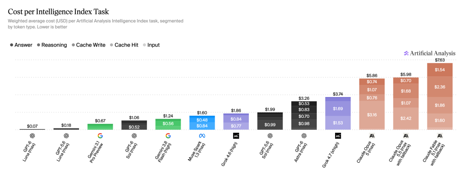Open the Artificial Analysis logo link
This screenshot has width=461, height=175.
pos(429,53)
